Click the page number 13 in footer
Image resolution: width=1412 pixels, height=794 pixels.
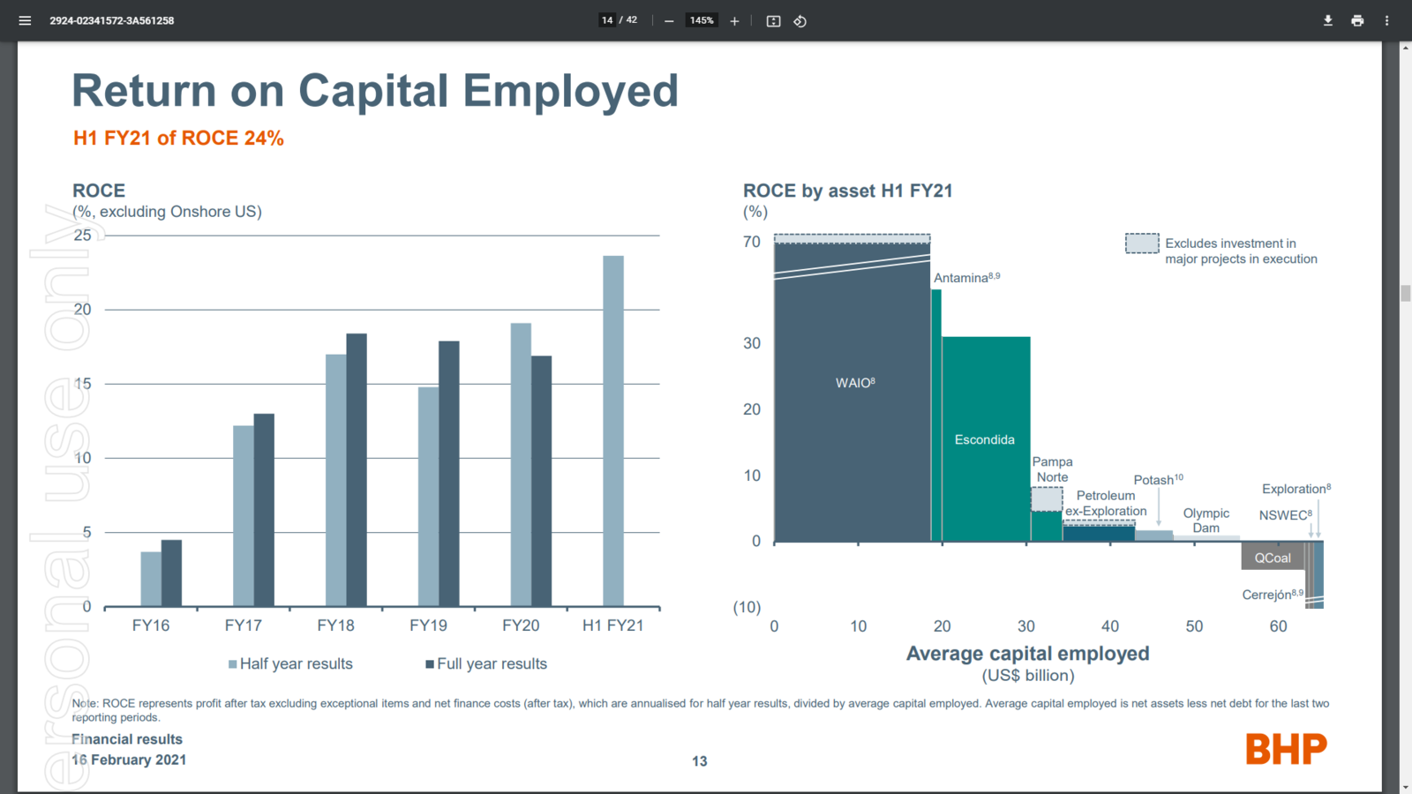point(700,761)
